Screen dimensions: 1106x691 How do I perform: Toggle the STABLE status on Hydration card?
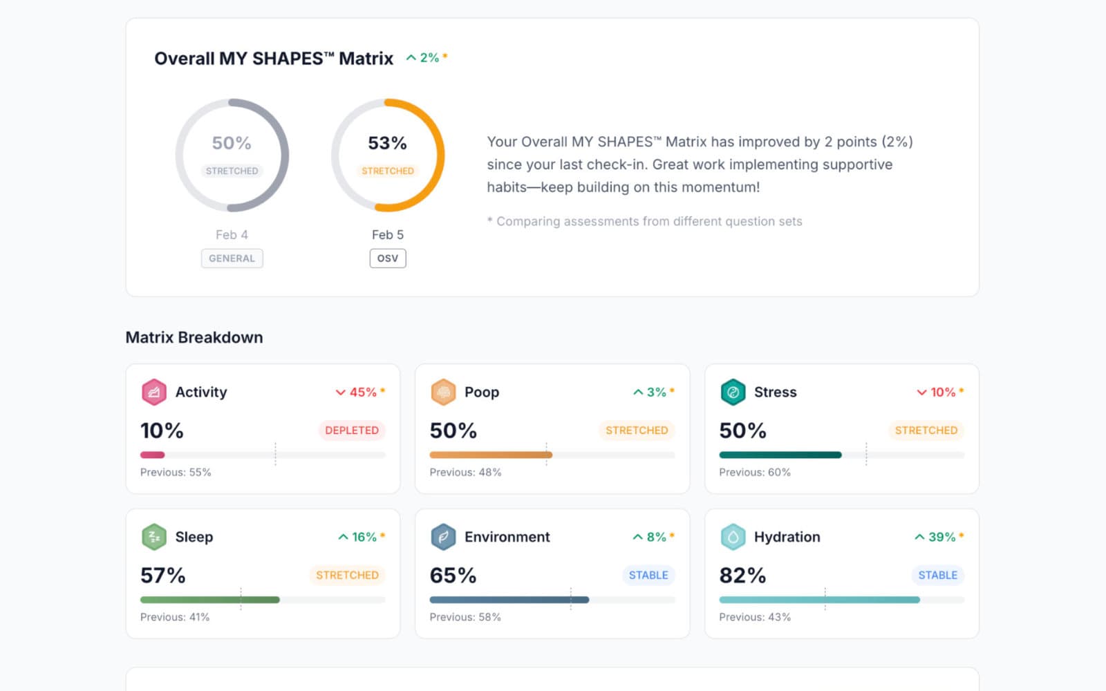point(937,575)
